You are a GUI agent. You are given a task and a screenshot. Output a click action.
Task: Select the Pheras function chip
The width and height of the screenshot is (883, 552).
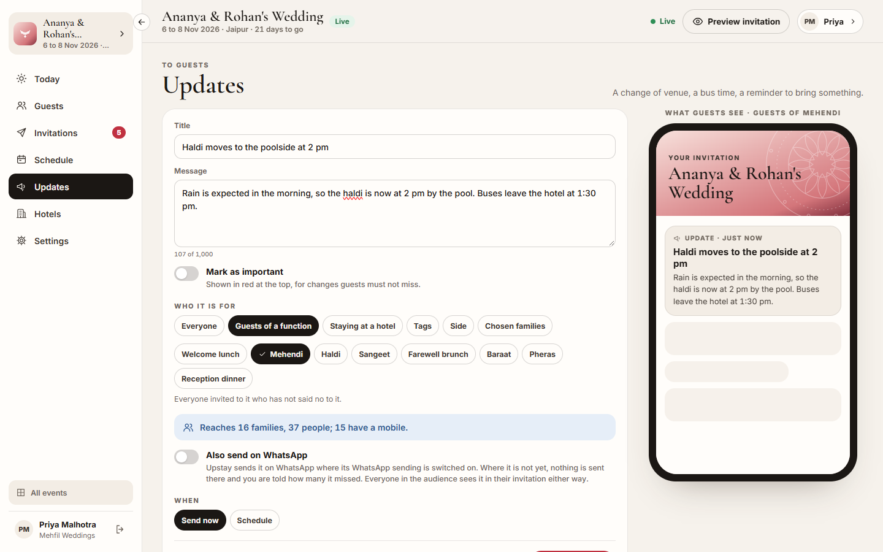click(x=542, y=354)
